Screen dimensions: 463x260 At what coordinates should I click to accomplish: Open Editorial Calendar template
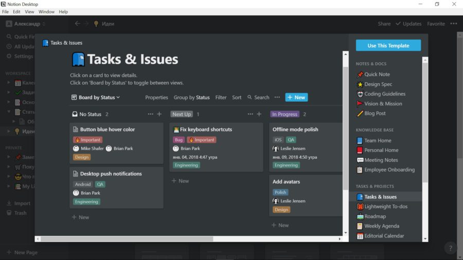381,236
